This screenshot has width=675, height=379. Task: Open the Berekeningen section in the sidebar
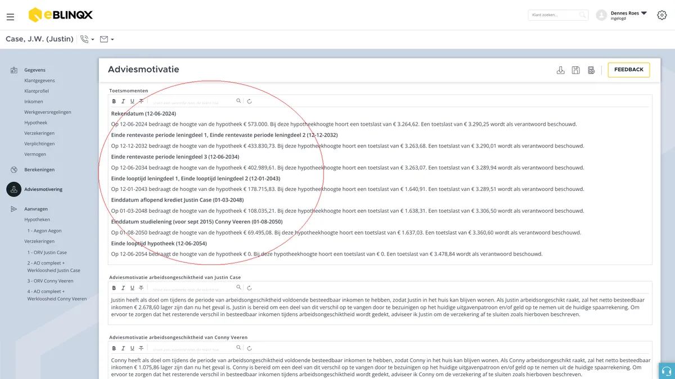coord(39,170)
